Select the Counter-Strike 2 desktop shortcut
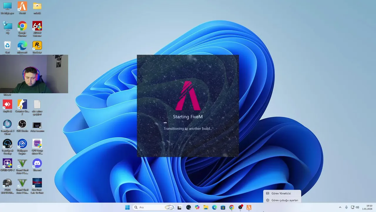 tap(22, 107)
